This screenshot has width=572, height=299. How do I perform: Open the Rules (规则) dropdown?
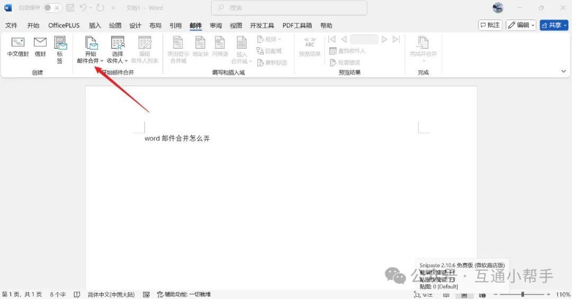269,39
